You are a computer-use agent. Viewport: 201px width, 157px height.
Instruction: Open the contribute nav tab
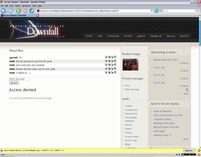click(x=113, y=36)
